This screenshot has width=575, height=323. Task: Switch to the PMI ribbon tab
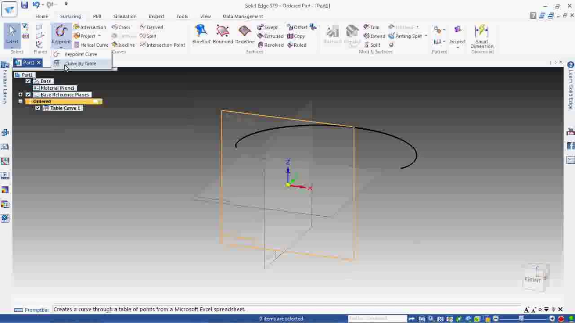coord(97,16)
